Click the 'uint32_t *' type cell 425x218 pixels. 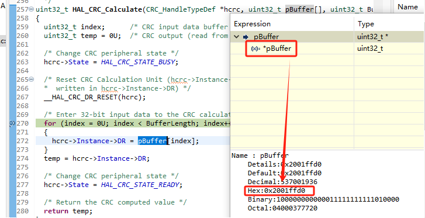coord(373,37)
